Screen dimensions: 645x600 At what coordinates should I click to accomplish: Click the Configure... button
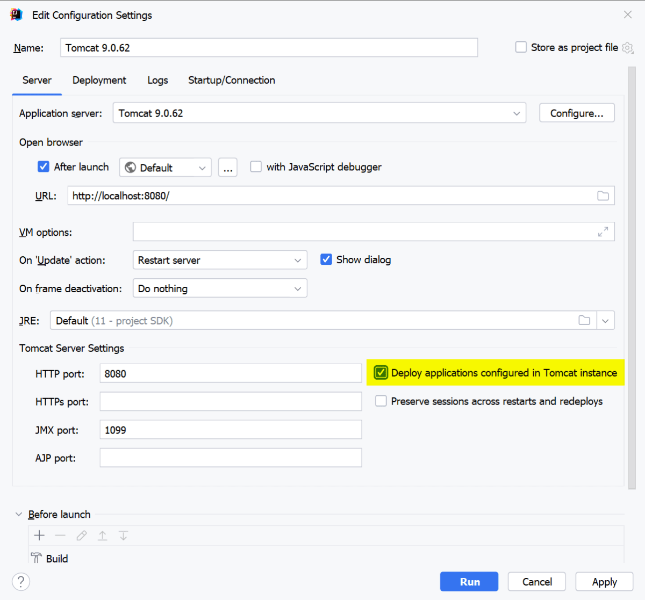point(577,113)
